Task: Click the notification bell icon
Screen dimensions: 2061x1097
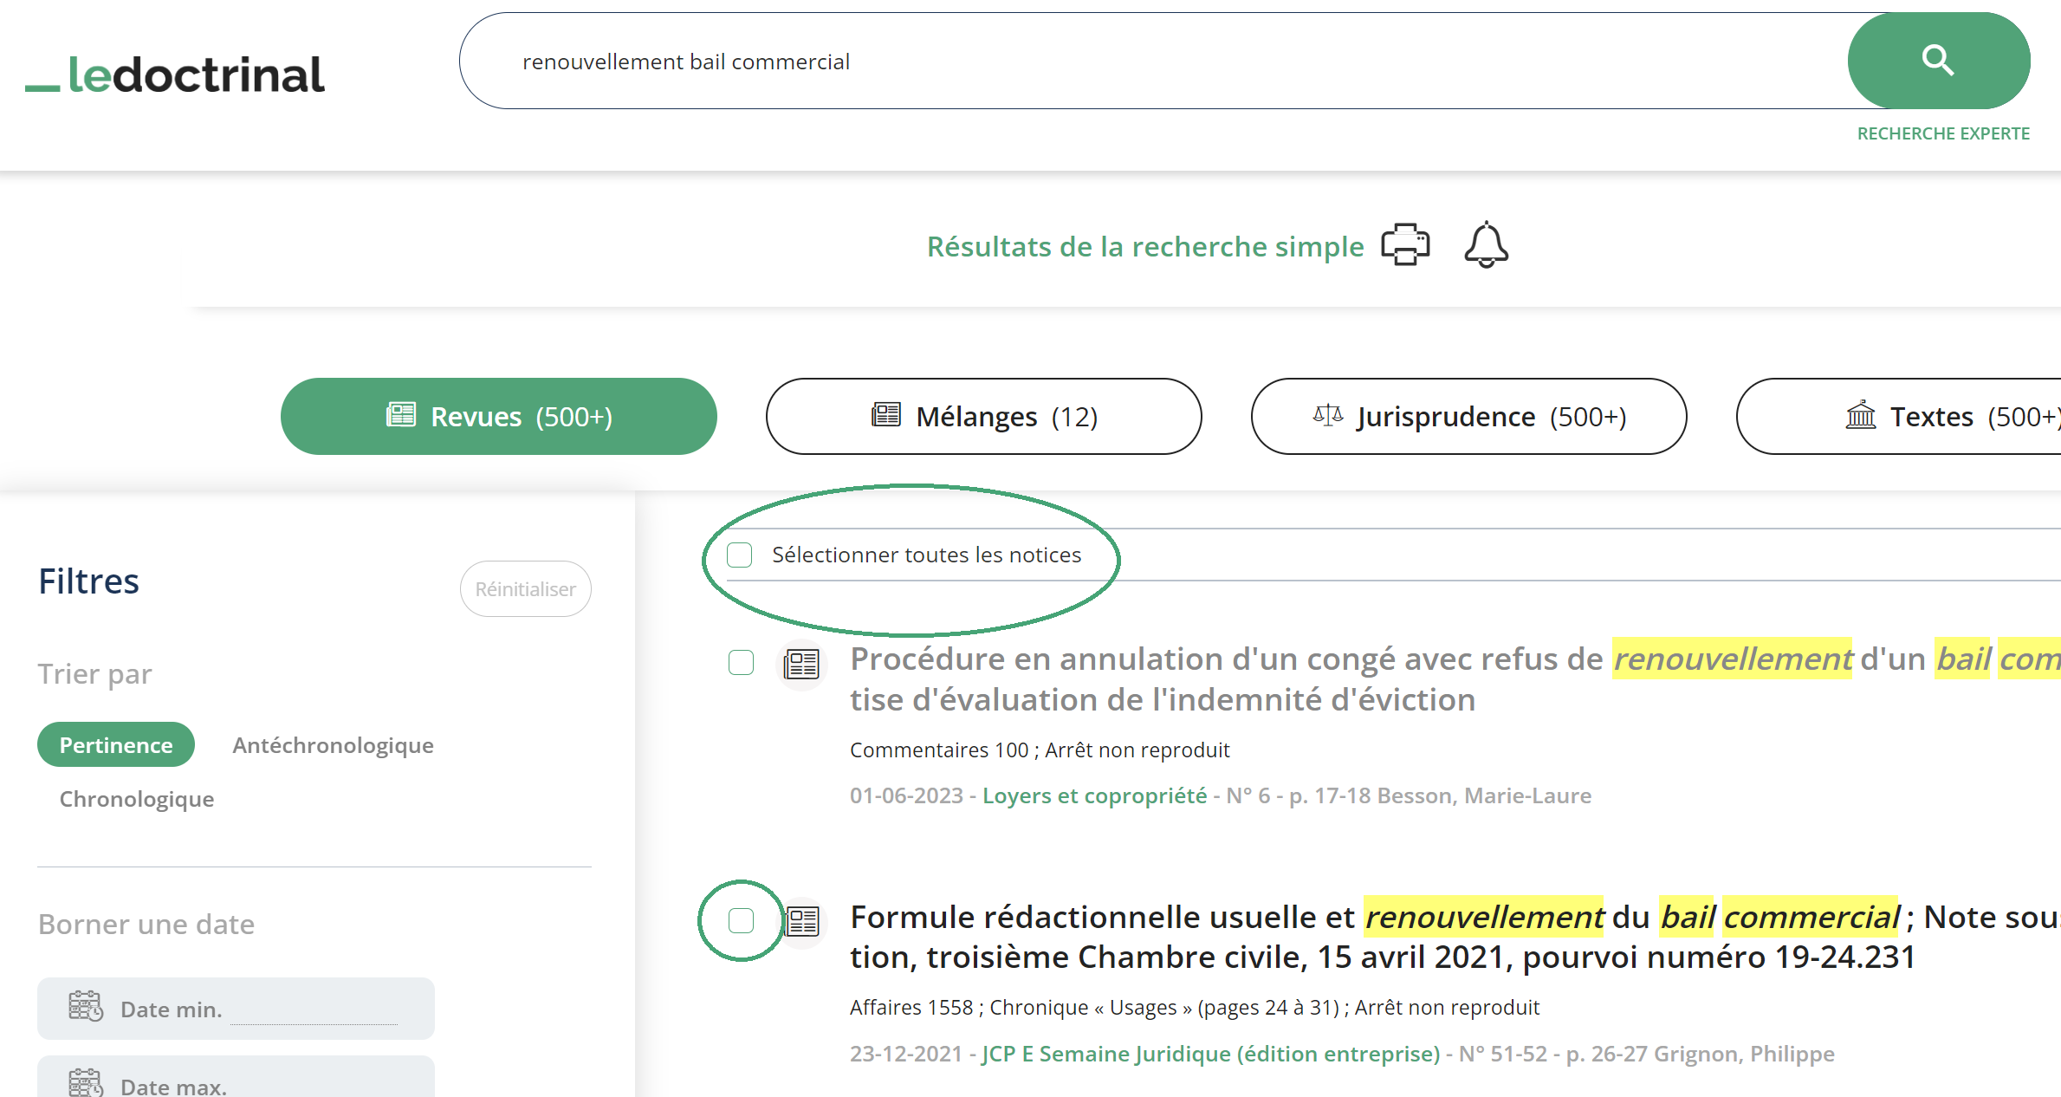Action: coord(1485,245)
